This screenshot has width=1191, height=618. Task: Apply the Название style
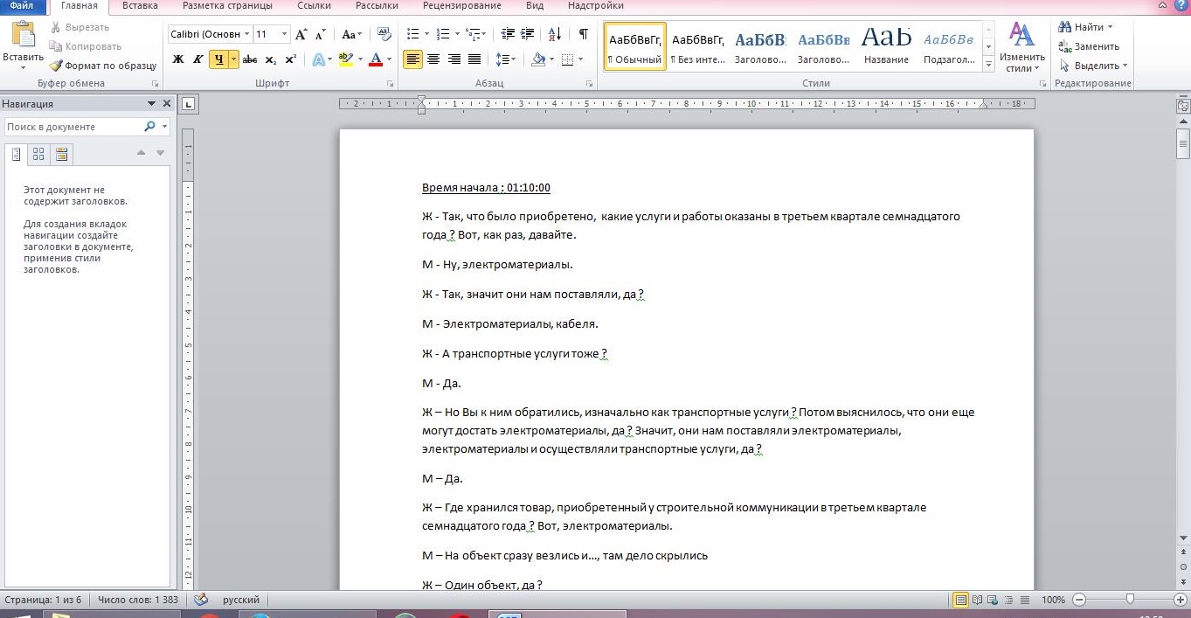[x=886, y=46]
